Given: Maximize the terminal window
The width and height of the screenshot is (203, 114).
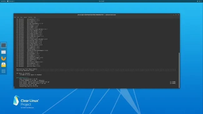Looking at the screenshot, I should pos(176,15).
